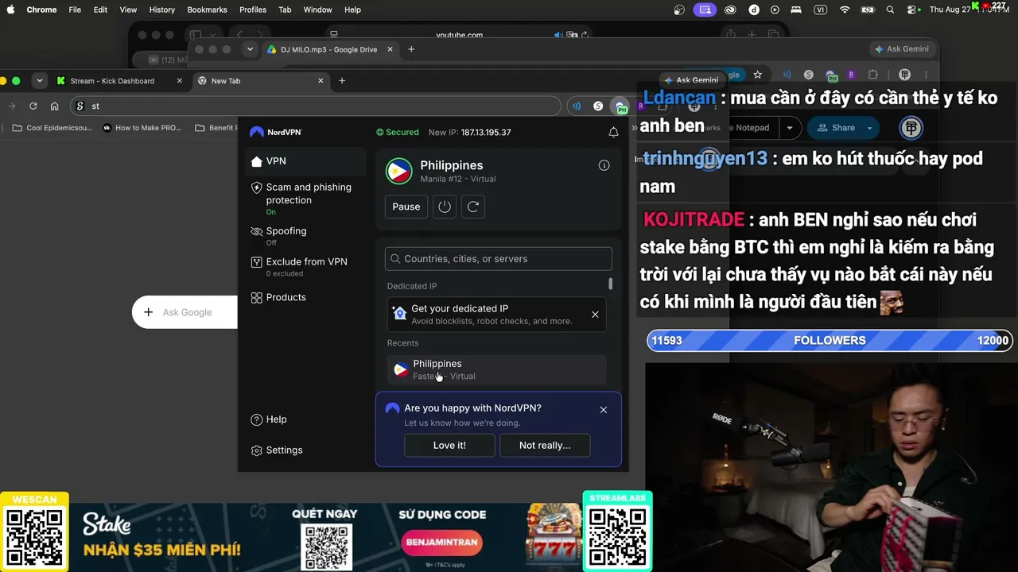Reload the page in front Chrome window
Image resolution: width=1018 pixels, height=572 pixels.
(33, 106)
